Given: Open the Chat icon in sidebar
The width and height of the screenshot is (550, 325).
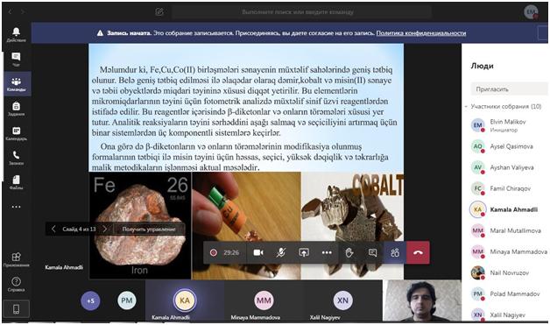Looking at the screenshot, I should (16, 59).
